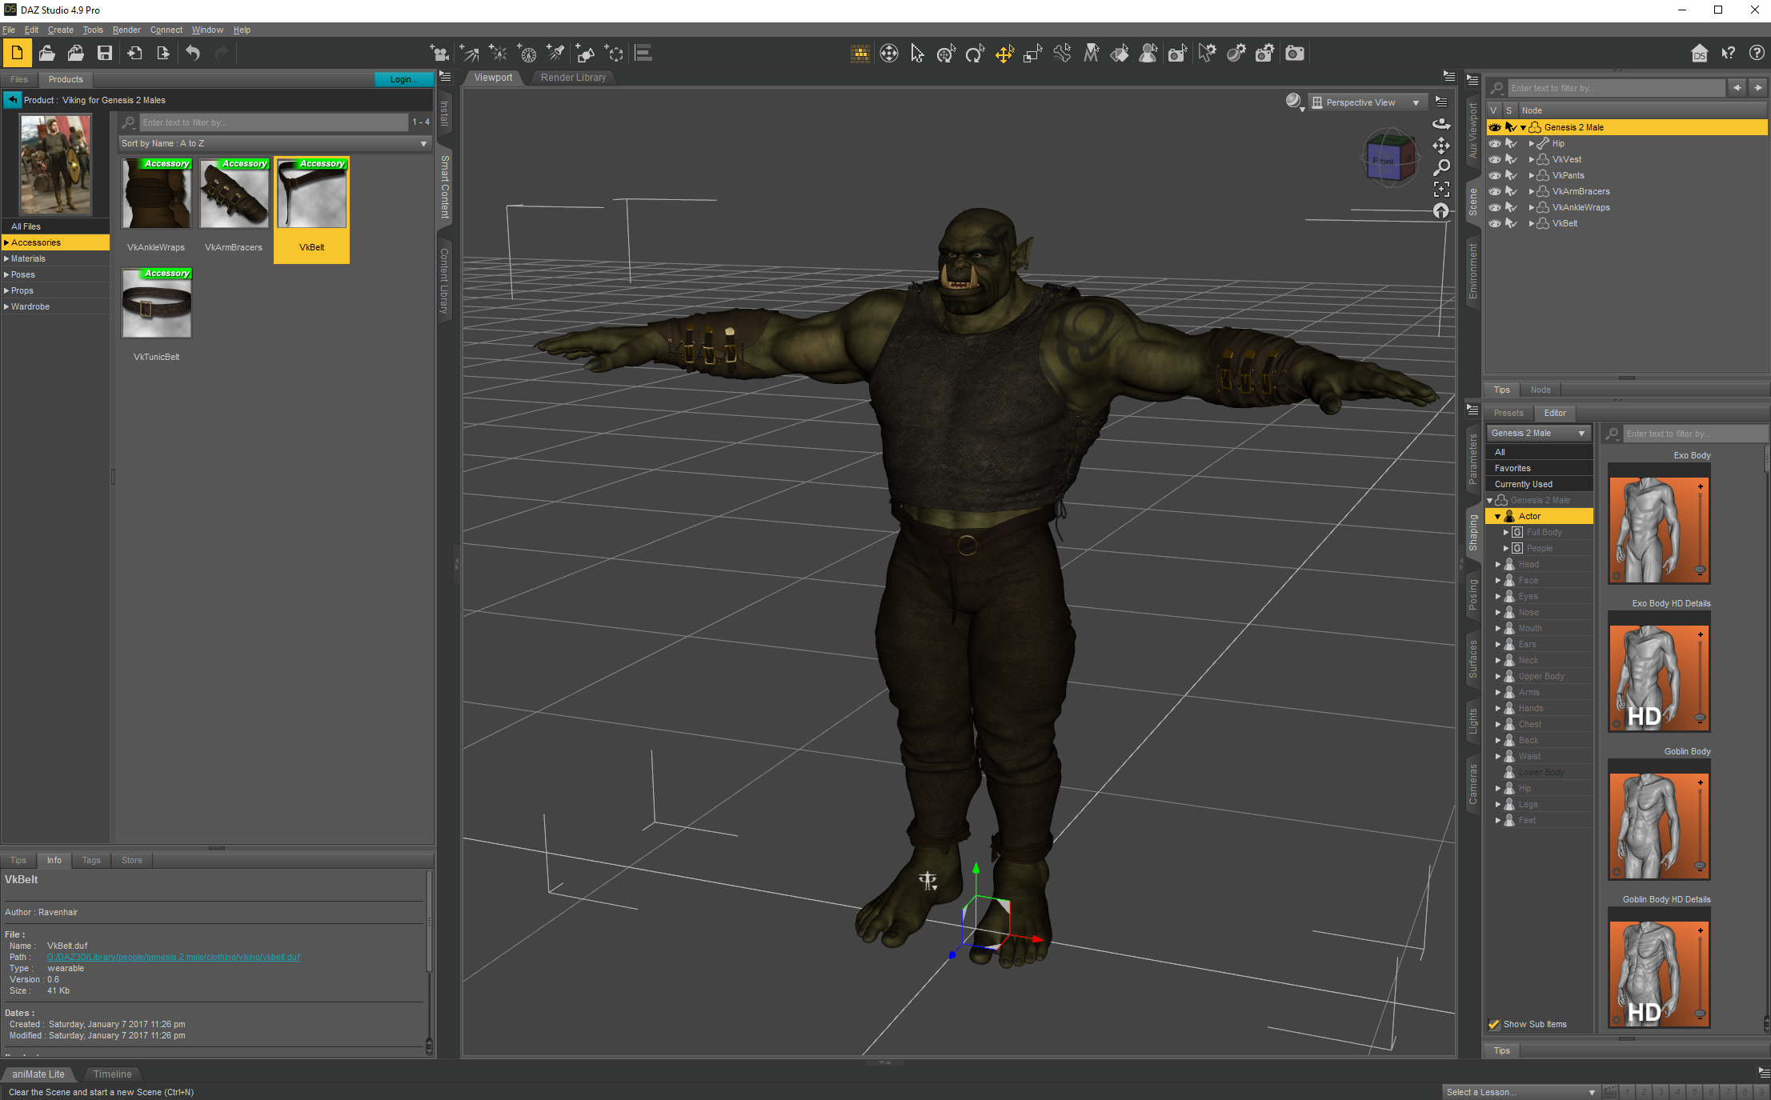Viewport: 1771px width, 1100px height.
Task: Toggle VkBelt visibility eye in Scene
Action: 1494,223
